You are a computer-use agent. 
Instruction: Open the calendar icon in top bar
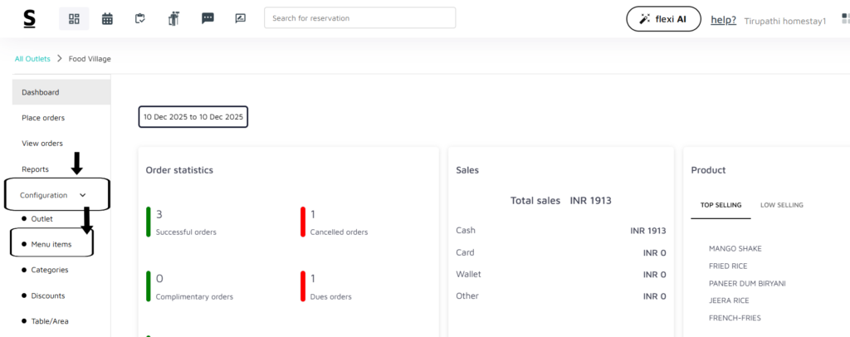[107, 18]
